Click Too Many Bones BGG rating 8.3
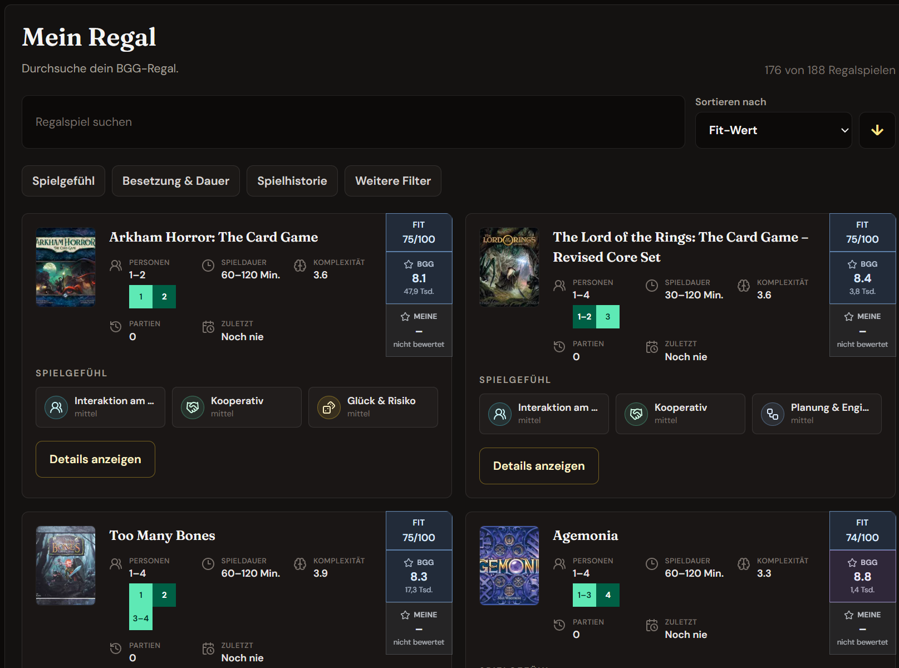The height and width of the screenshot is (668, 899). coord(419,577)
